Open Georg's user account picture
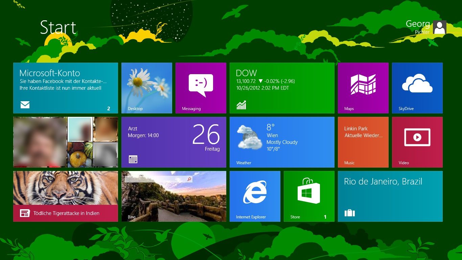 [x=440, y=27]
